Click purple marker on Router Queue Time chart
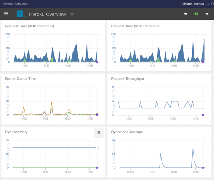 [97, 115]
